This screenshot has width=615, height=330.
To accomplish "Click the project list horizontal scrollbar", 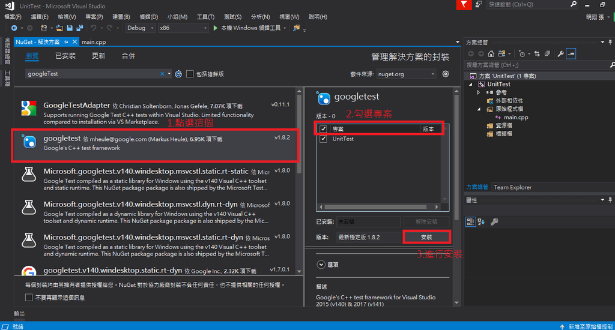I will coord(375,206).
